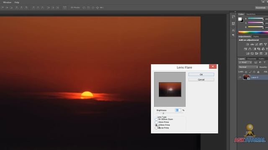Open the Essentials workspace switcher

[261, 8]
